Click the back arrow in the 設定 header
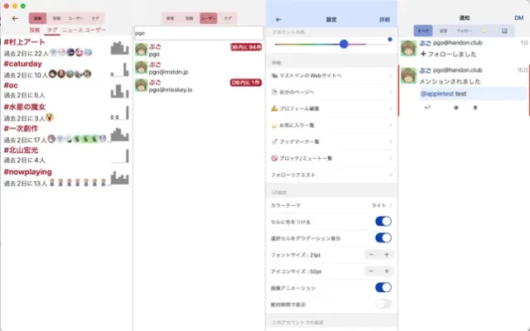530x331 pixels. point(278,18)
